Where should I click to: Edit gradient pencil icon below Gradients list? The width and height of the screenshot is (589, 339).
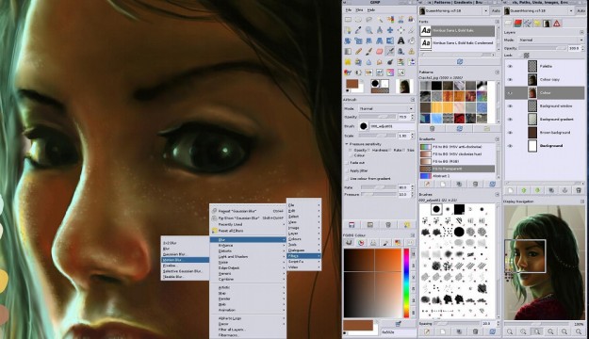click(427, 184)
